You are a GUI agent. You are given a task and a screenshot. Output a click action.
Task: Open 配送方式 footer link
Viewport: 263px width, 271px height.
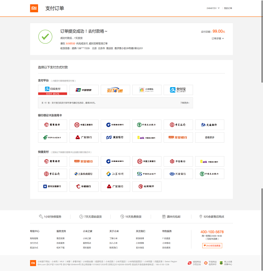pos(34,248)
